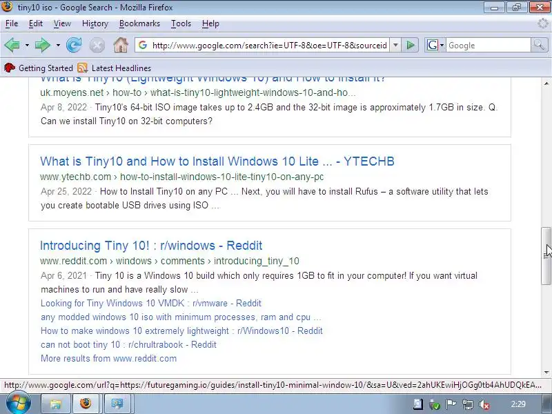Click the scrollbar up arrow
The height and width of the screenshot is (414, 552).
pyautogui.click(x=546, y=83)
